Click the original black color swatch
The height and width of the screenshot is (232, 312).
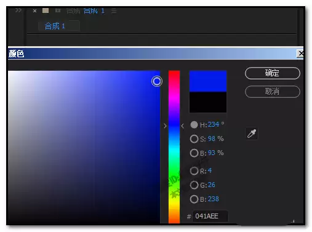pyautogui.click(x=208, y=102)
